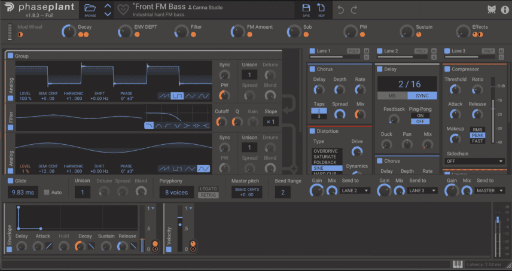This screenshot has height=271, width=512.
Task: Open the preset browser folder icon
Action: [x=90, y=8]
